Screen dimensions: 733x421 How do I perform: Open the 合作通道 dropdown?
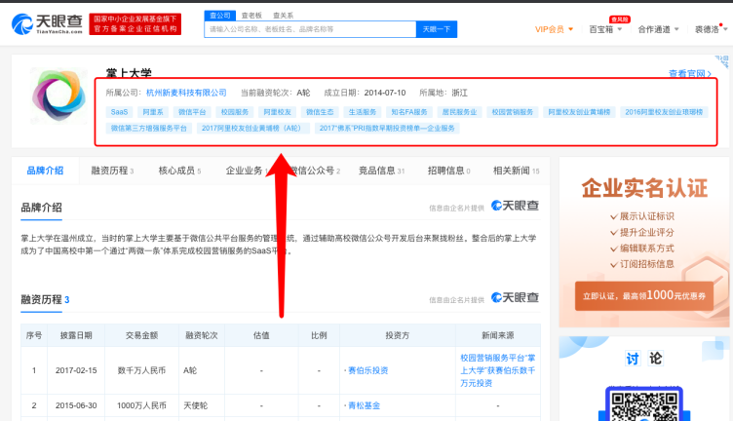[x=658, y=29]
